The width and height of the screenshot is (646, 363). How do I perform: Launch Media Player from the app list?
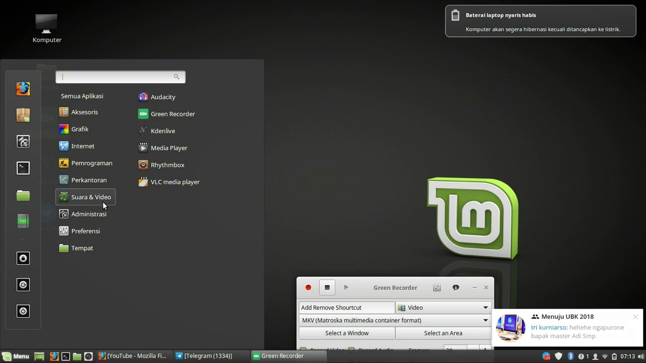[x=163, y=148]
